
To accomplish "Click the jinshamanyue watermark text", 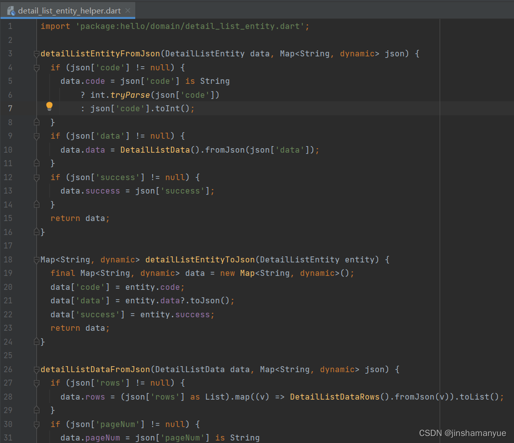I will (x=462, y=433).
